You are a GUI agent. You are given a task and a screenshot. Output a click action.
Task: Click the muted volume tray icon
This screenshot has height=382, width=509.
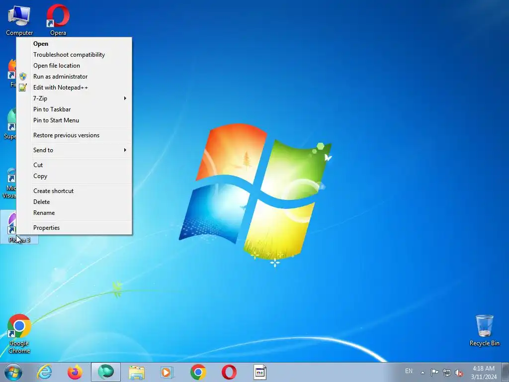(459, 373)
